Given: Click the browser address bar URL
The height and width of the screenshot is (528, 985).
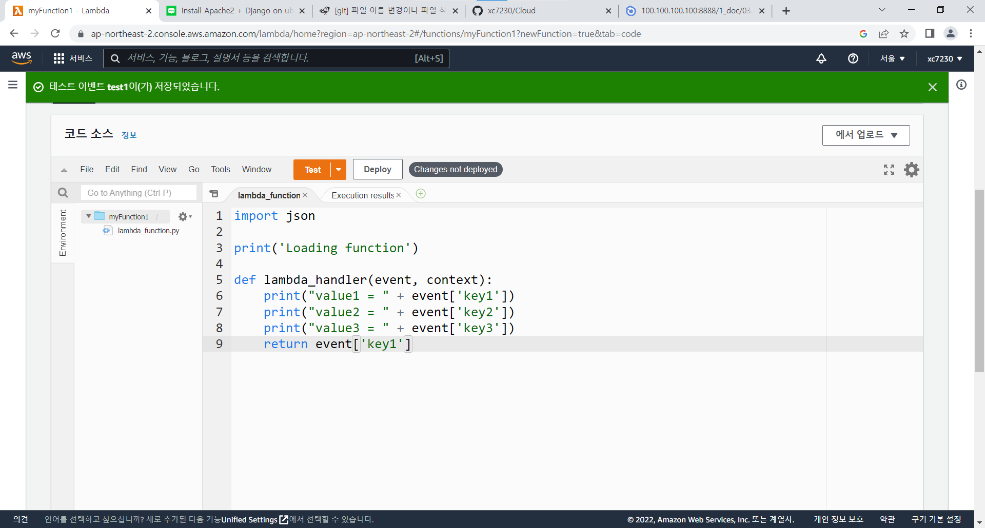Looking at the screenshot, I should click(366, 34).
